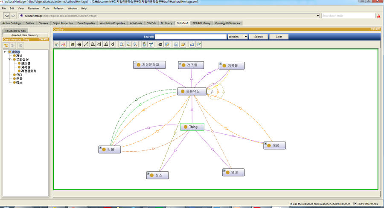
Task: Open the 'contains' search mode dropdown
Action: click(238, 37)
